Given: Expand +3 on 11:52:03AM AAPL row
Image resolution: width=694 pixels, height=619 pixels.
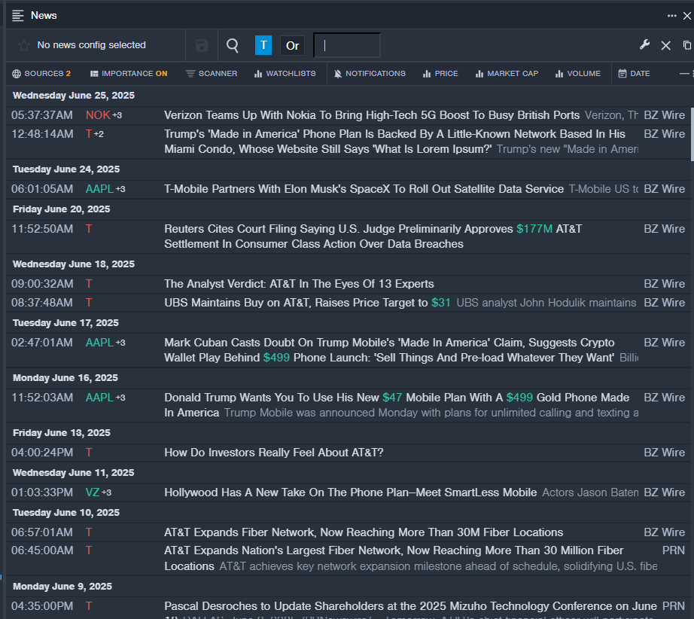Looking at the screenshot, I should point(120,398).
